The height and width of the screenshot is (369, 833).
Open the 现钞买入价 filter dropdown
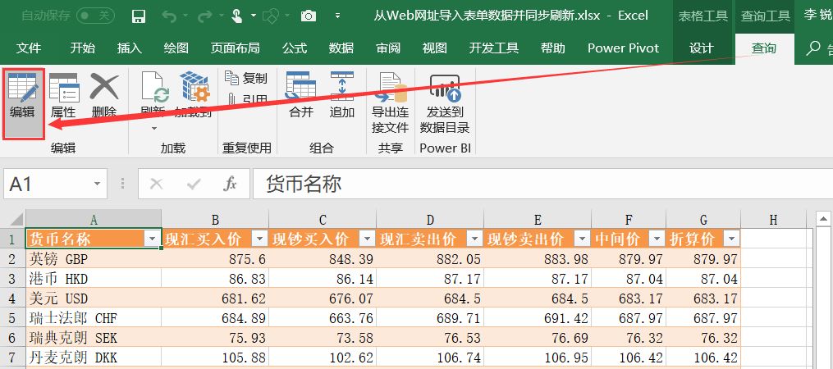pos(367,239)
